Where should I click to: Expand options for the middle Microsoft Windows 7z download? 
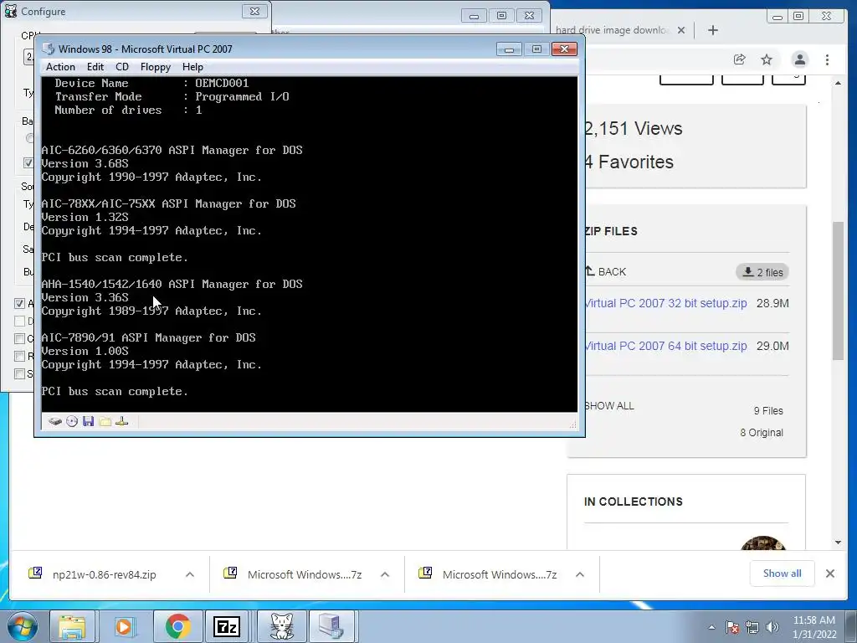point(385,574)
